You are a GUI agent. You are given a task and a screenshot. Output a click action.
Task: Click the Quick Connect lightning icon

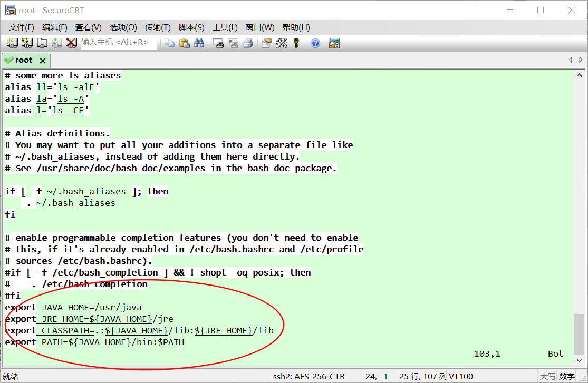[x=27, y=43]
